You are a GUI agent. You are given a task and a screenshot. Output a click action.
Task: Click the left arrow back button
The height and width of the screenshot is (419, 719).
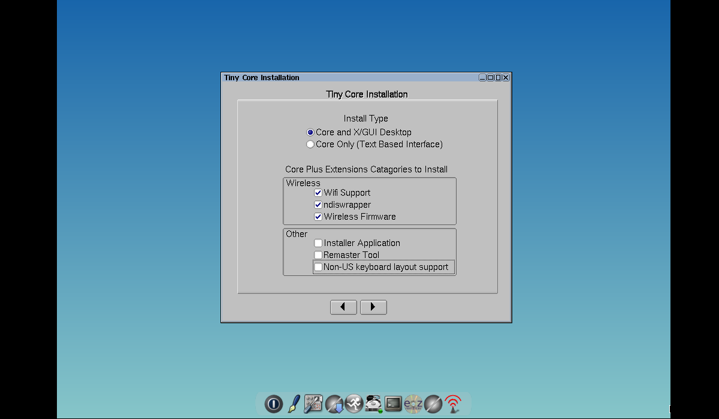(343, 307)
